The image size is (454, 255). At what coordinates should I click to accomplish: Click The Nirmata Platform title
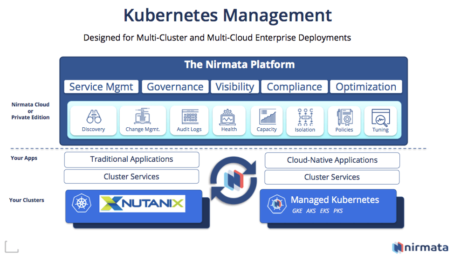pos(240,64)
